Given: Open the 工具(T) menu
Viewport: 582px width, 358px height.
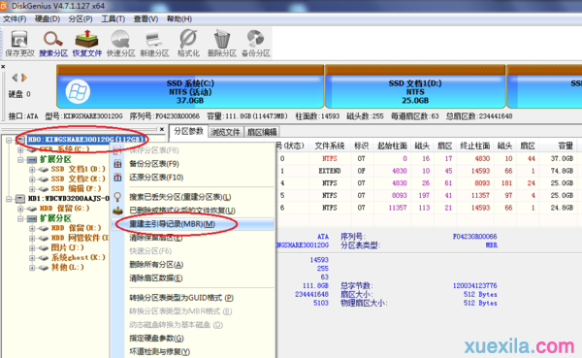Looking at the screenshot, I should click(113, 19).
